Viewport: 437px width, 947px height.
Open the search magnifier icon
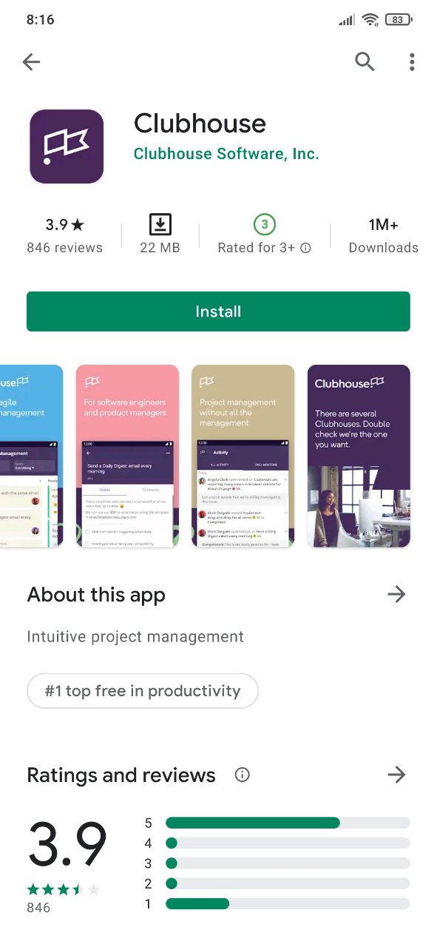click(365, 62)
